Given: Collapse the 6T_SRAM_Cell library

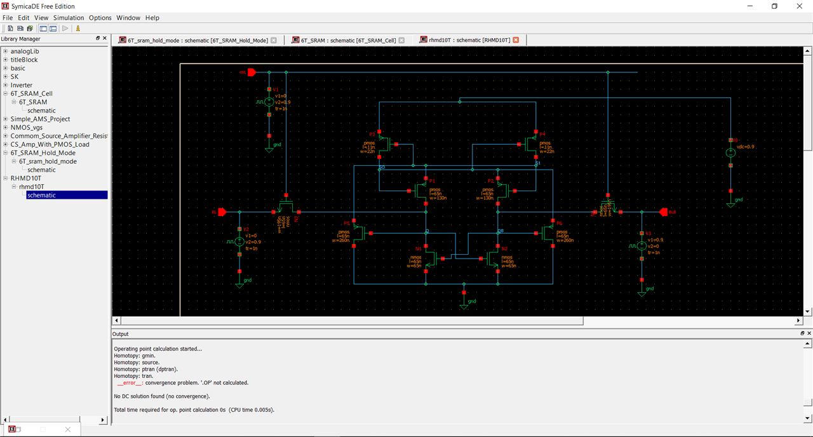Looking at the screenshot, I should 5,93.
